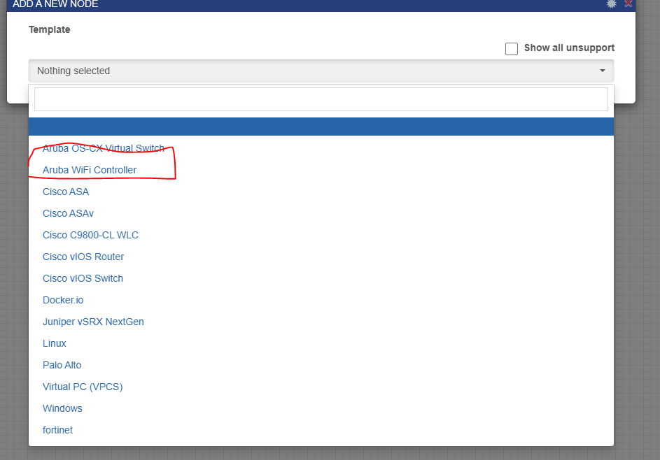The width and height of the screenshot is (660, 460).
Task: Focus the template search input field
Action: (321, 99)
